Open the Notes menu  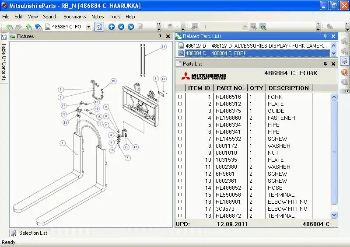(98, 17)
